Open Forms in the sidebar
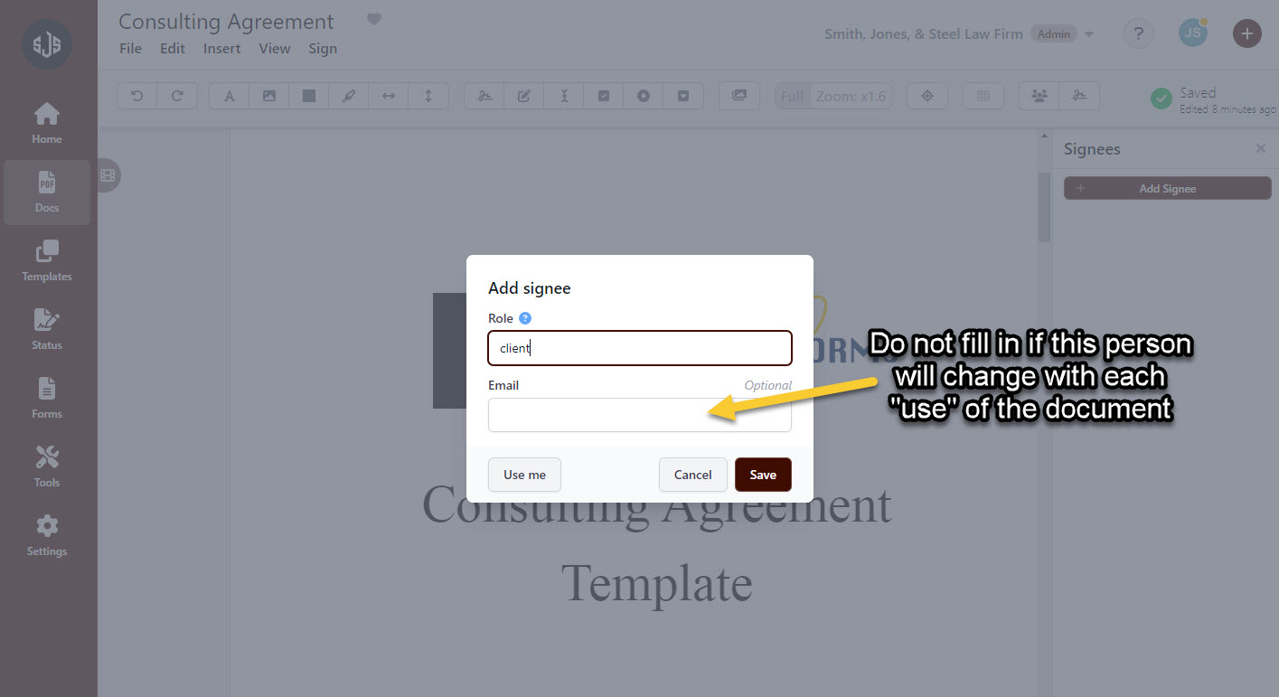 tap(47, 399)
